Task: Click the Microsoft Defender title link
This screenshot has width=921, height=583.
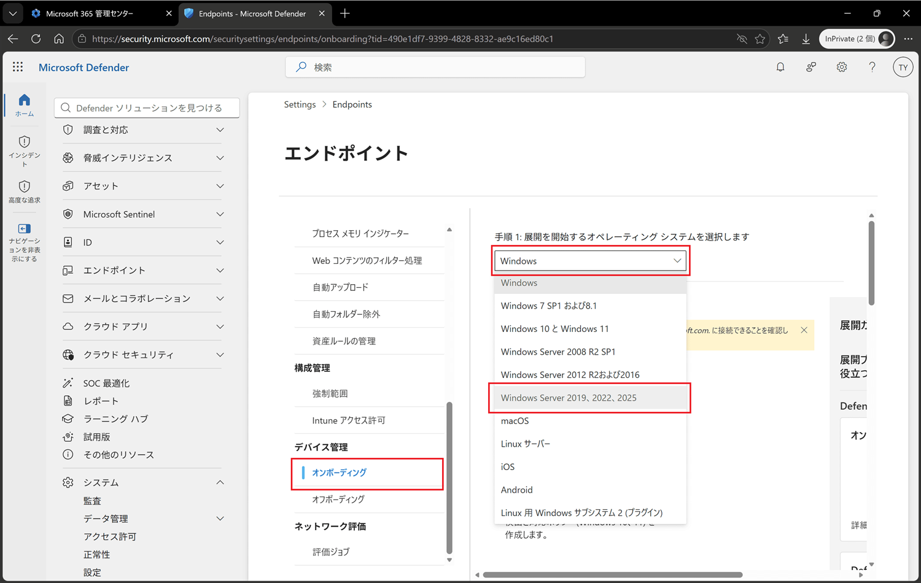Action: click(x=84, y=68)
